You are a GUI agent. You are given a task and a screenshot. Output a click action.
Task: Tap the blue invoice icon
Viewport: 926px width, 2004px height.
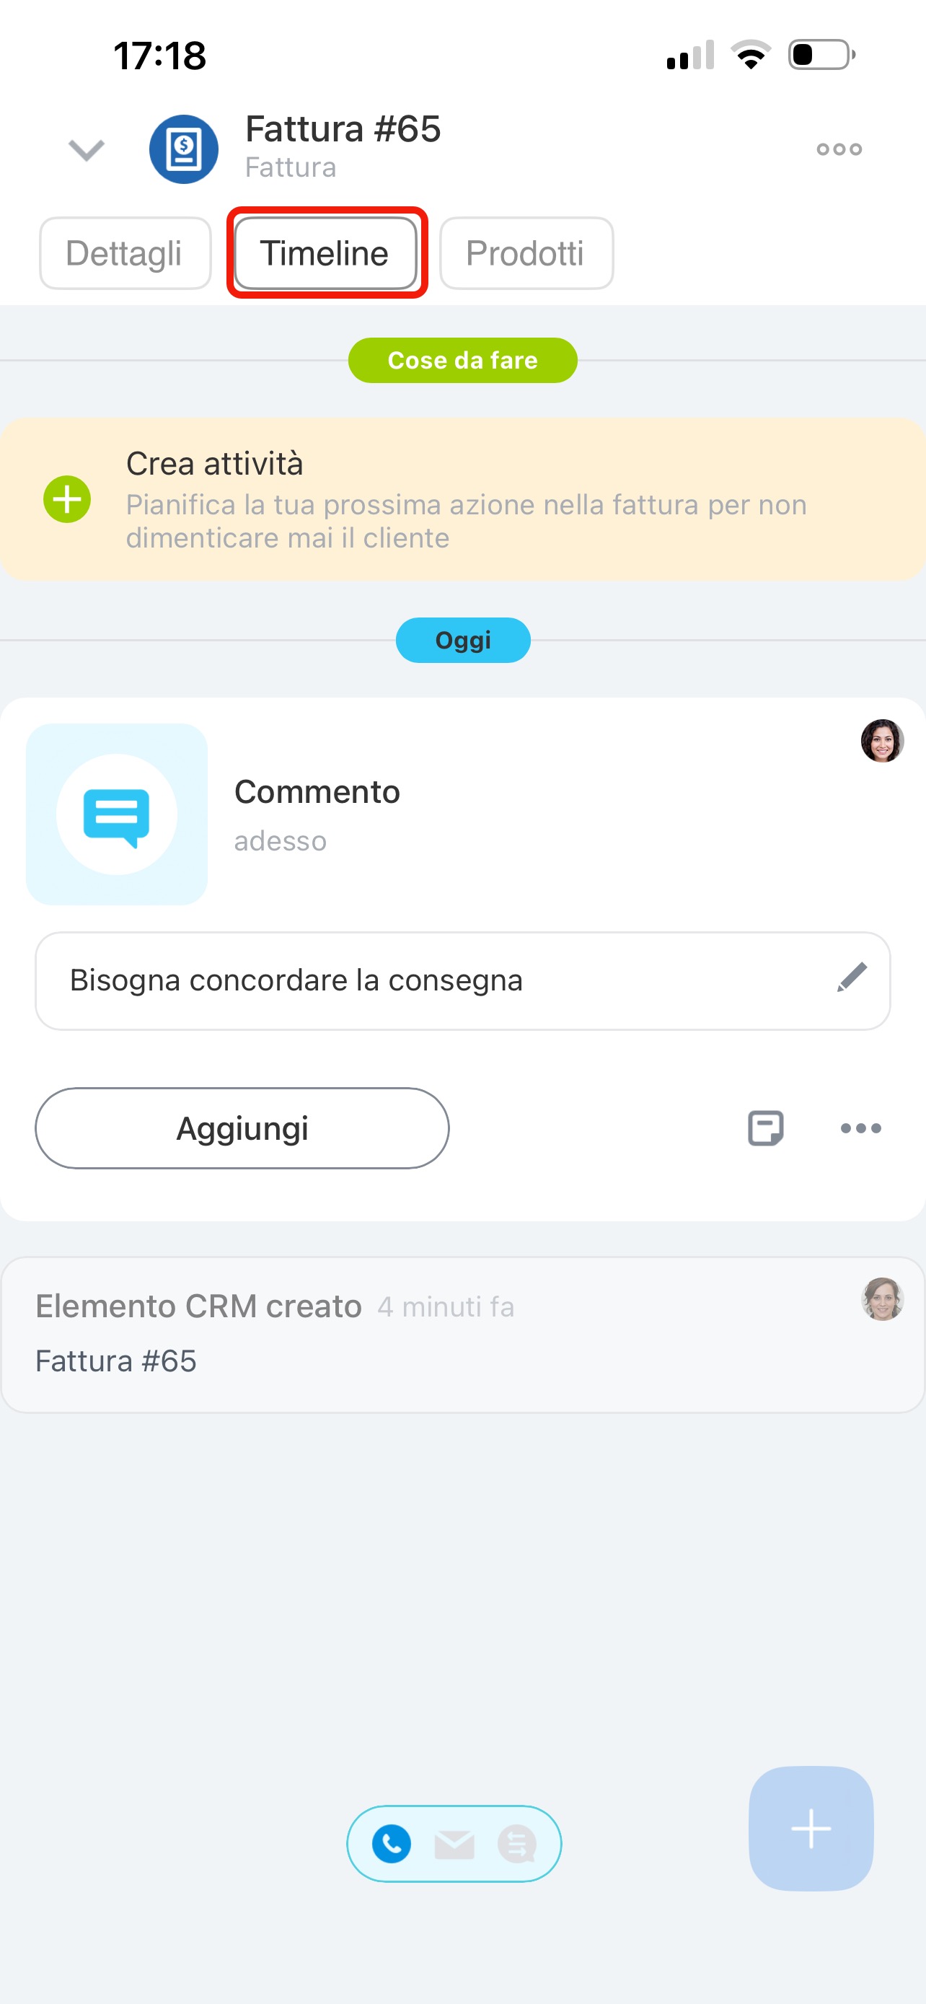click(x=183, y=149)
